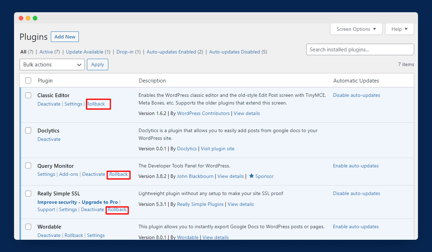Image resolution: width=432 pixels, height=252 pixels.
Task: Click the yellow macOS minimize window dot
Action: click(x=28, y=18)
